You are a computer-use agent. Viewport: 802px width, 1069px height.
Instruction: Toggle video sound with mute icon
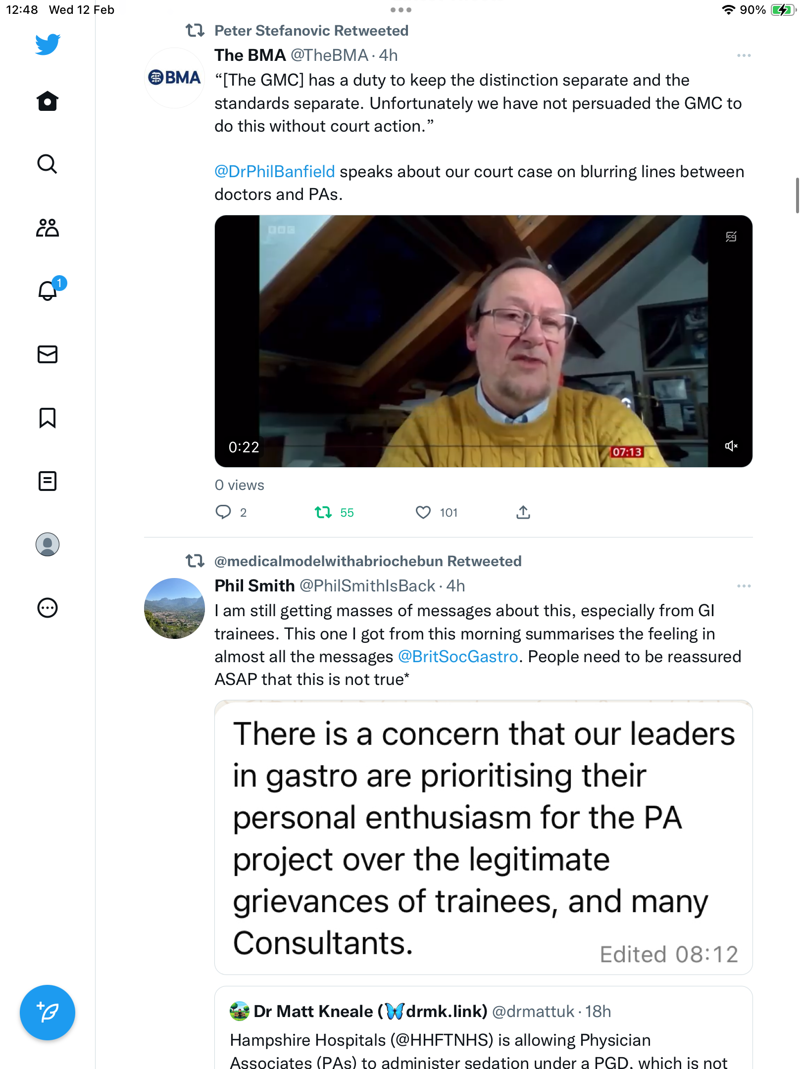tap(731, 446)
